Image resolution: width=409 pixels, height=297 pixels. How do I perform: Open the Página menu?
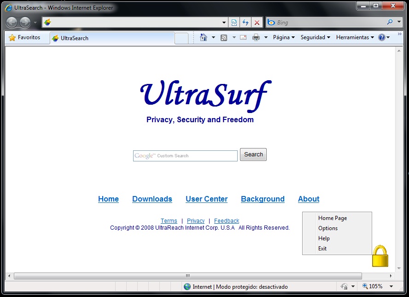(284, 37)
